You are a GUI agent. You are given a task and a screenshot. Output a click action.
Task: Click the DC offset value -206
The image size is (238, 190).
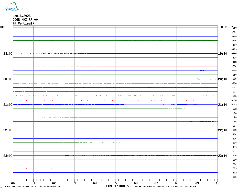coord(234,83)
